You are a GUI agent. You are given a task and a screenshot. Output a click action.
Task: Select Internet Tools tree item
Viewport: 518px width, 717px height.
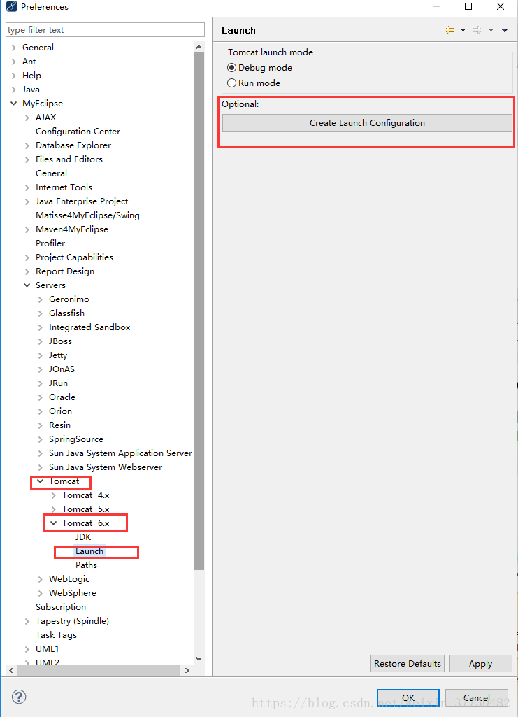(64, 187)
